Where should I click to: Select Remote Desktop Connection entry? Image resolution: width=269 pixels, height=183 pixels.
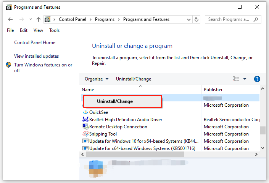(118, 127)
